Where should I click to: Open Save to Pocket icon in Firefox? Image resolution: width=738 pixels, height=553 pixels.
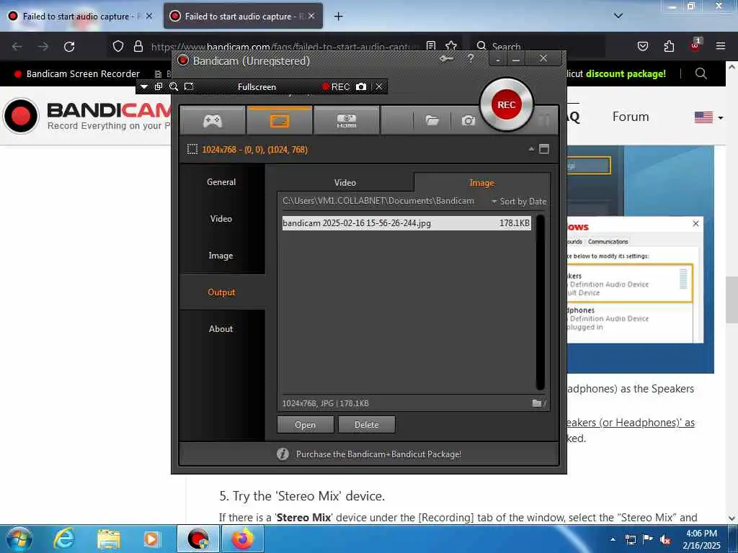pos(643,46)
